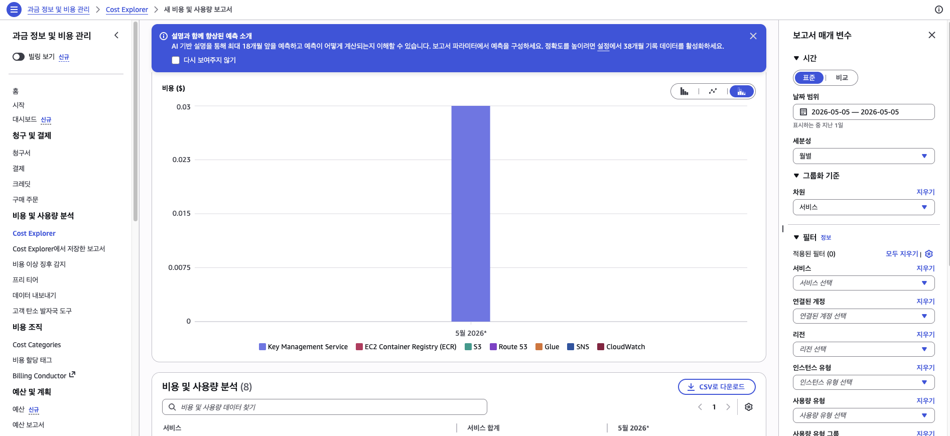Open settings link in banner text
The height and width of the screenshot is (436, 950).
(x=603, y=46)
